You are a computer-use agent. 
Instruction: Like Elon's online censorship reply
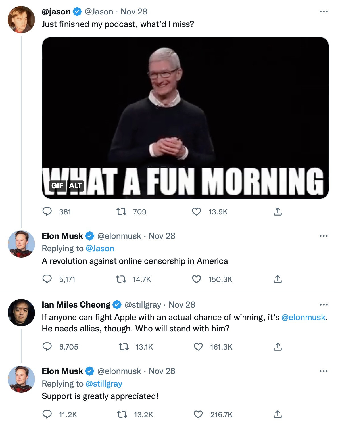pyautogui.click(x=197, y=279)
